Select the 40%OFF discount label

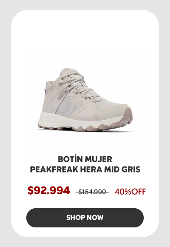point(130,192)
